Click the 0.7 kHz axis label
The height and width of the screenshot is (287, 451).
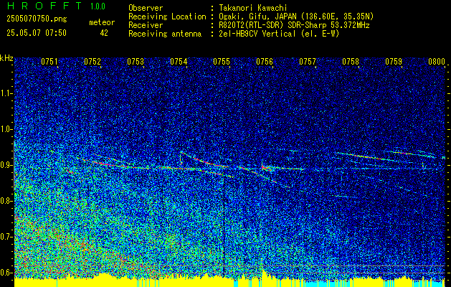6,237
